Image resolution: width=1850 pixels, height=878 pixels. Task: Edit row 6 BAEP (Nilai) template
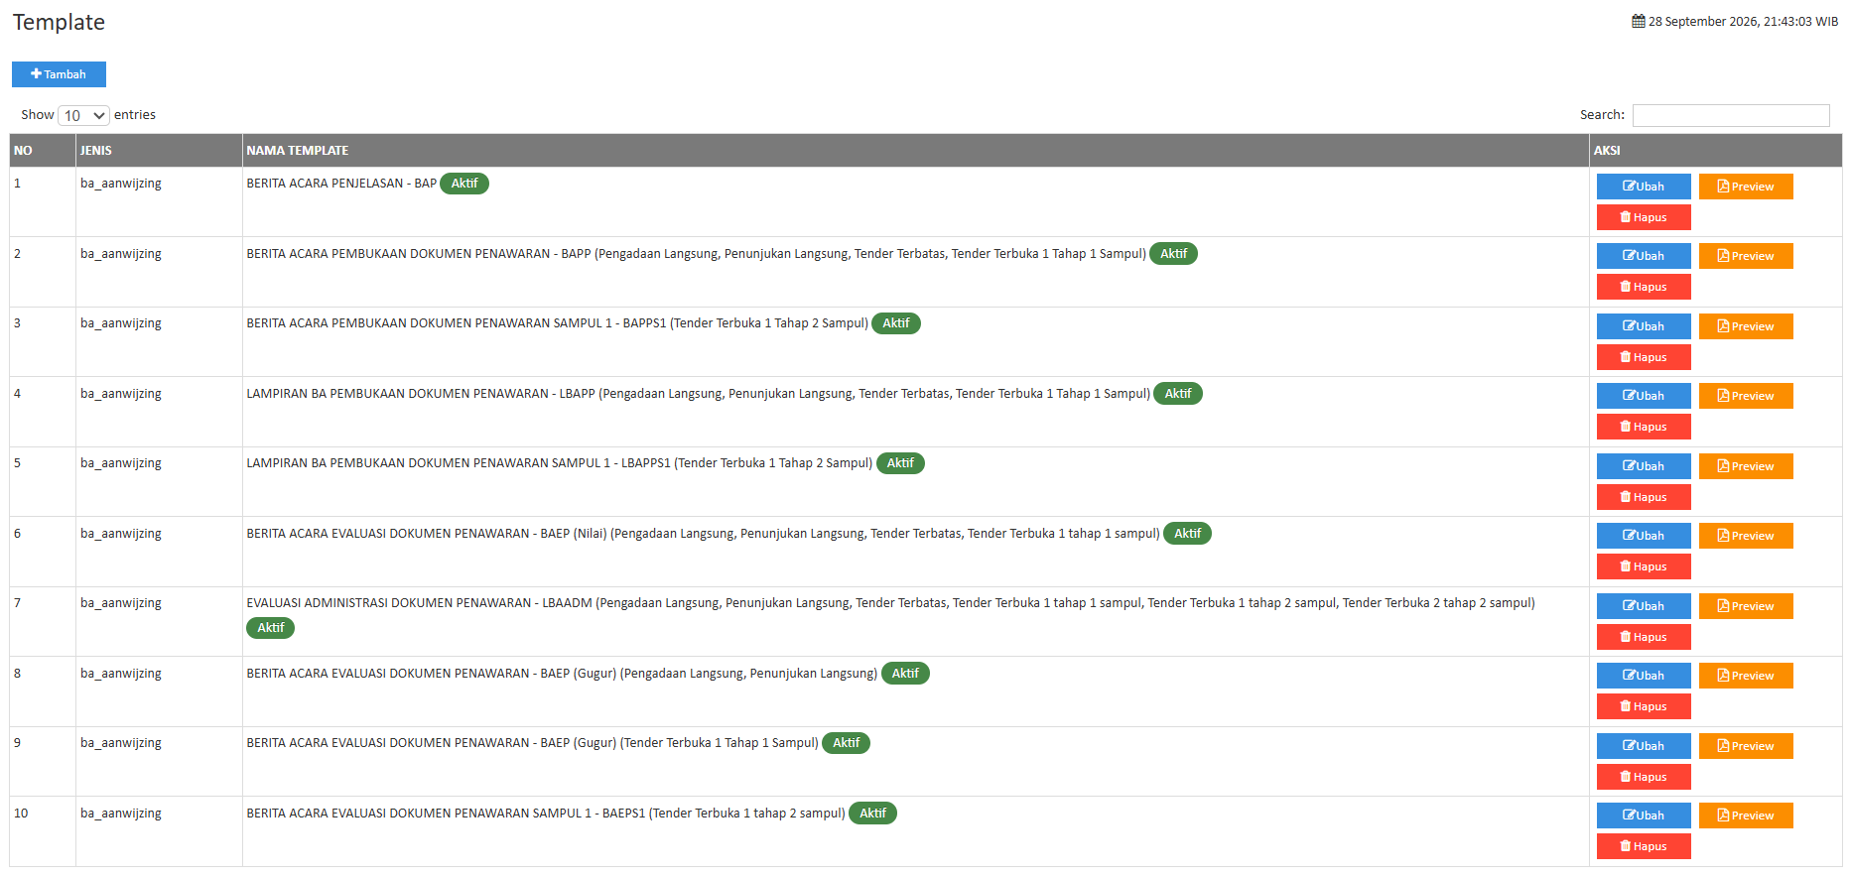coord(1644,536)
